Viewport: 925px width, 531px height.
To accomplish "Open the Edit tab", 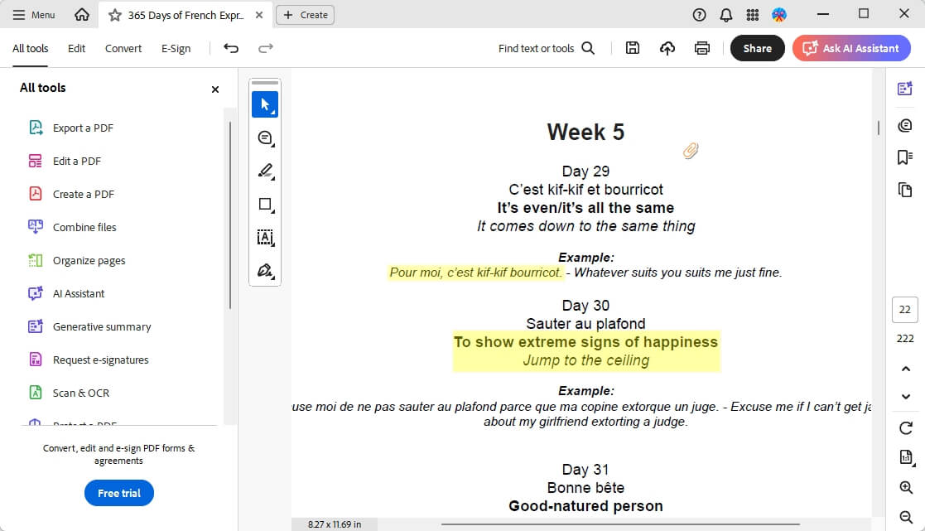I will click(76, 48).
